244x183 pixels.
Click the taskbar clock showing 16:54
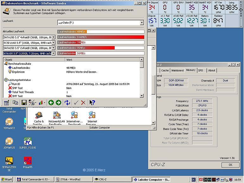pos(237,180)
